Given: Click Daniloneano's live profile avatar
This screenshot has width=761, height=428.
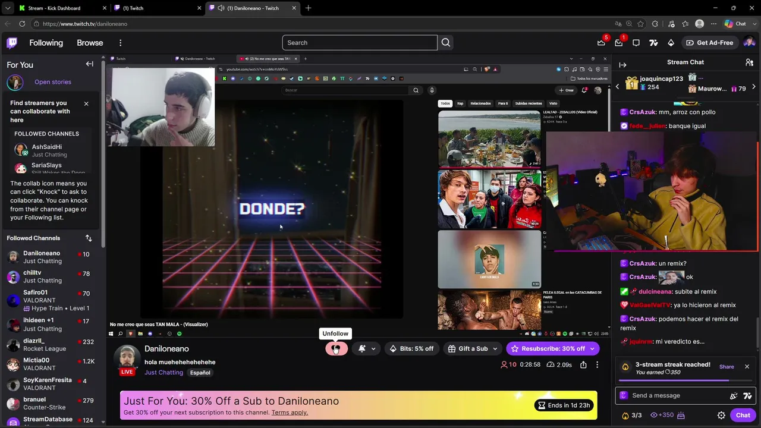Looking at the screenshot, I should [x=127, y=359].
